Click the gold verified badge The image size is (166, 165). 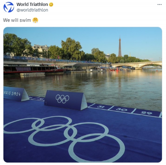(x=51, y=5)
